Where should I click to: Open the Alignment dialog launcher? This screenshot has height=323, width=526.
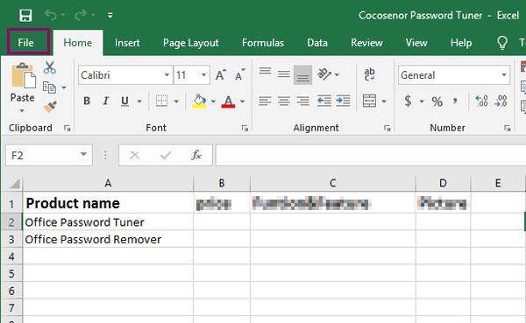(387, 128)
